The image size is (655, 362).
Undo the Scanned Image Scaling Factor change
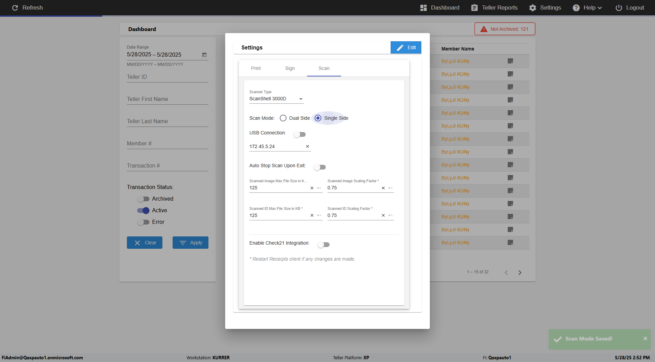point(391,188)
